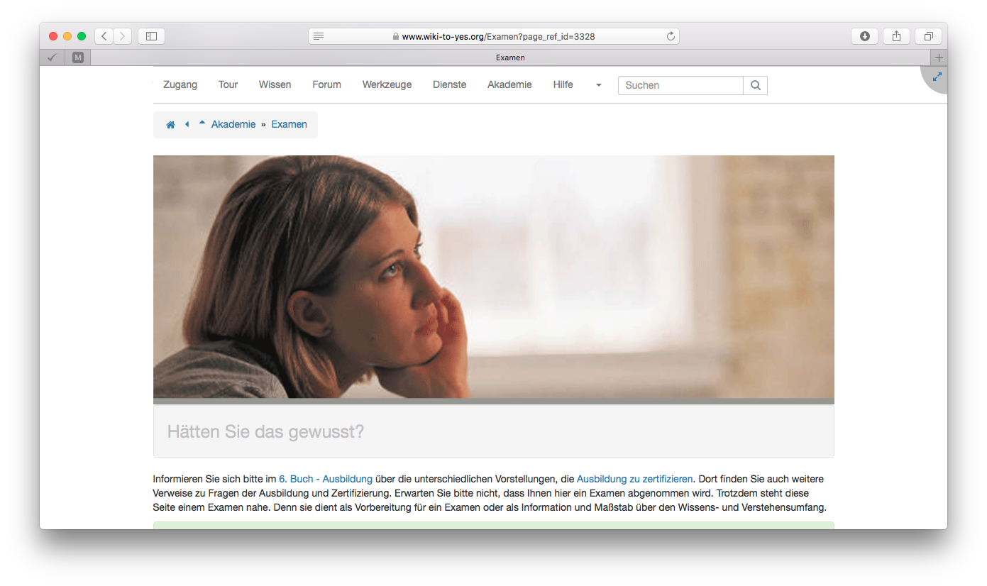
Task: Open Safari downloads icon
Action: point(864,36)
